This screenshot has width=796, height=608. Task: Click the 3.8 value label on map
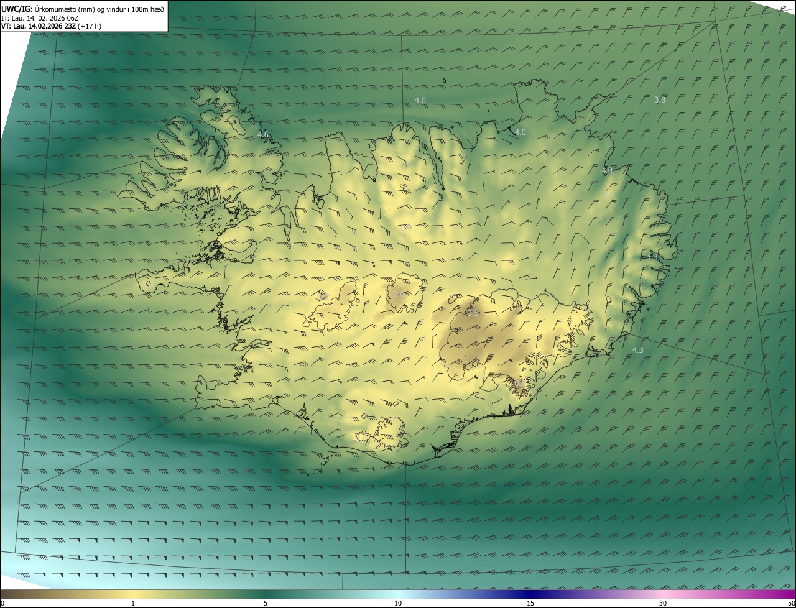coord(660,99)
